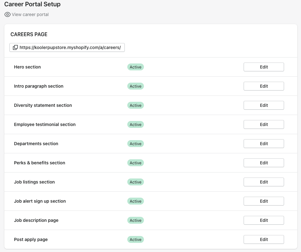This screenshot has width=301, height=252.
Task: Edit the Employee testimonial section
Action: pyautogui.click(x=263, y=124)
